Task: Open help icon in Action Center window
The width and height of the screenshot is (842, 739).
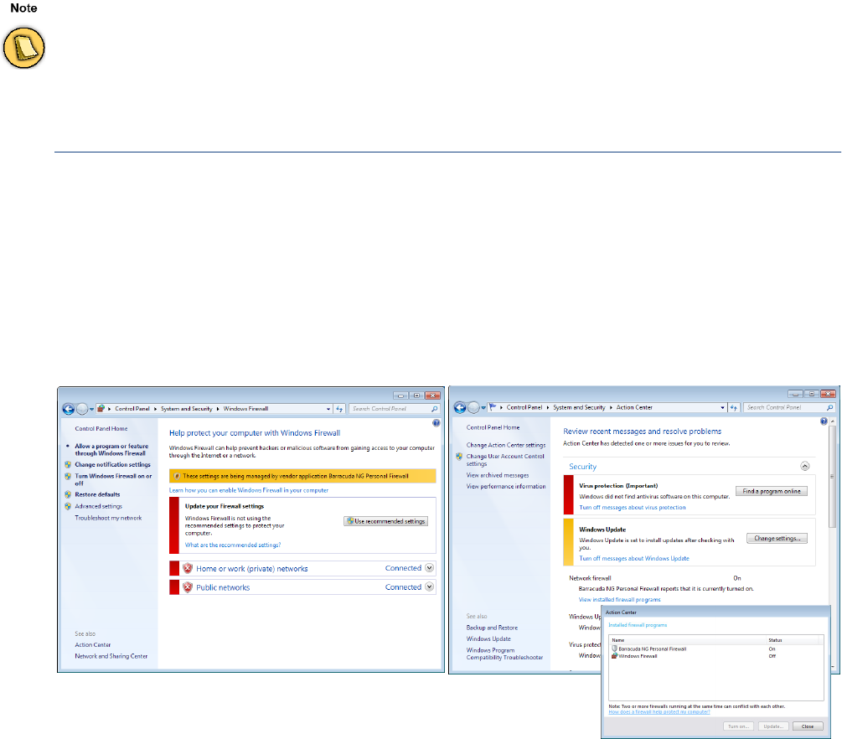Action: click(x=824, y=421)
